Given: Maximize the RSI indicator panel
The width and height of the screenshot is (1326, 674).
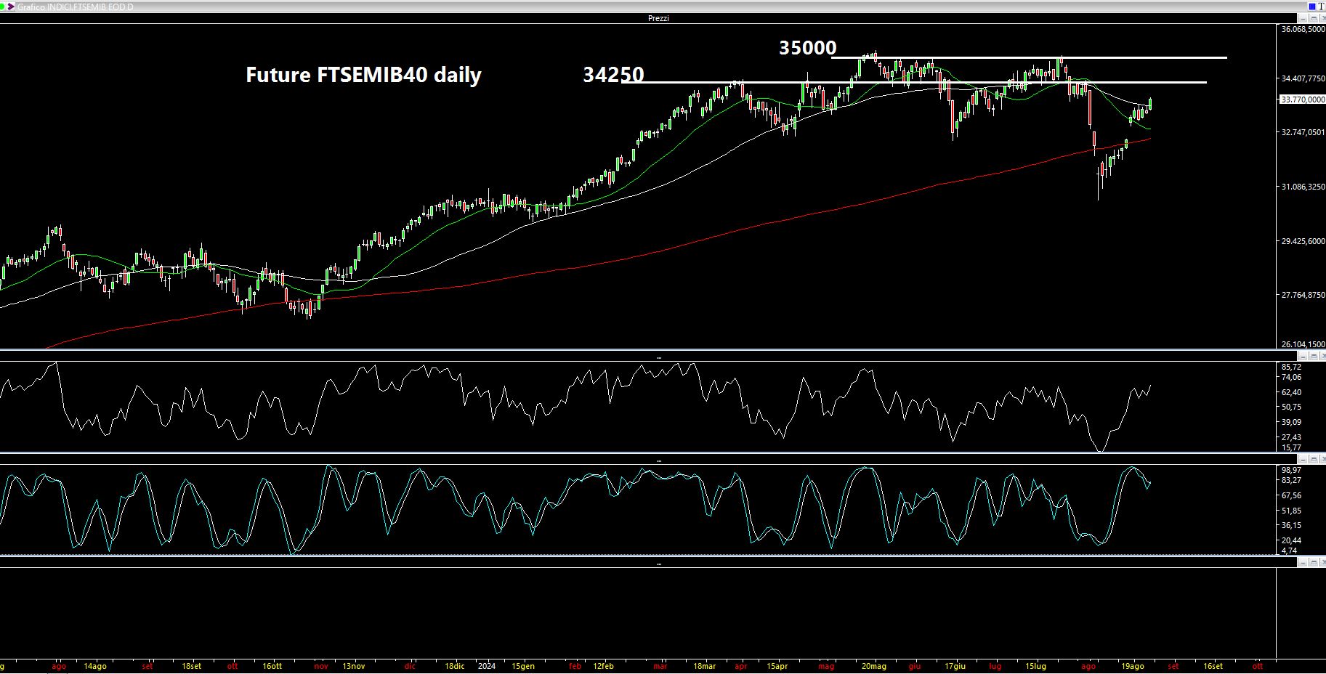Looking at the screenshot, I should tap(1314, 356).
